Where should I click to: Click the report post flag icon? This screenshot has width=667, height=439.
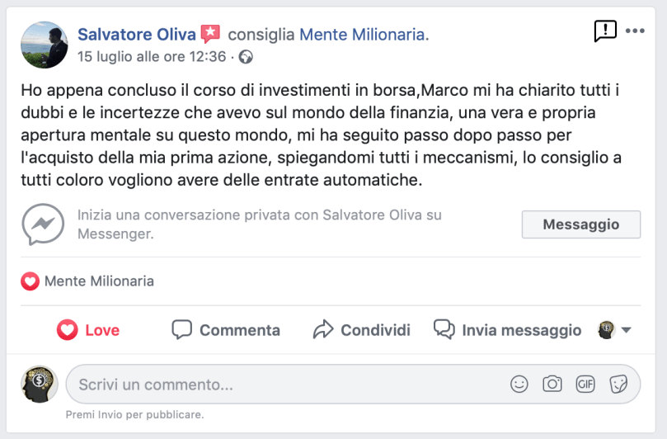[605, 31]
